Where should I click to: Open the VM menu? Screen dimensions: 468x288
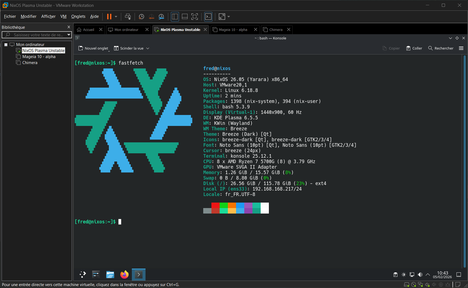[63, 16]
